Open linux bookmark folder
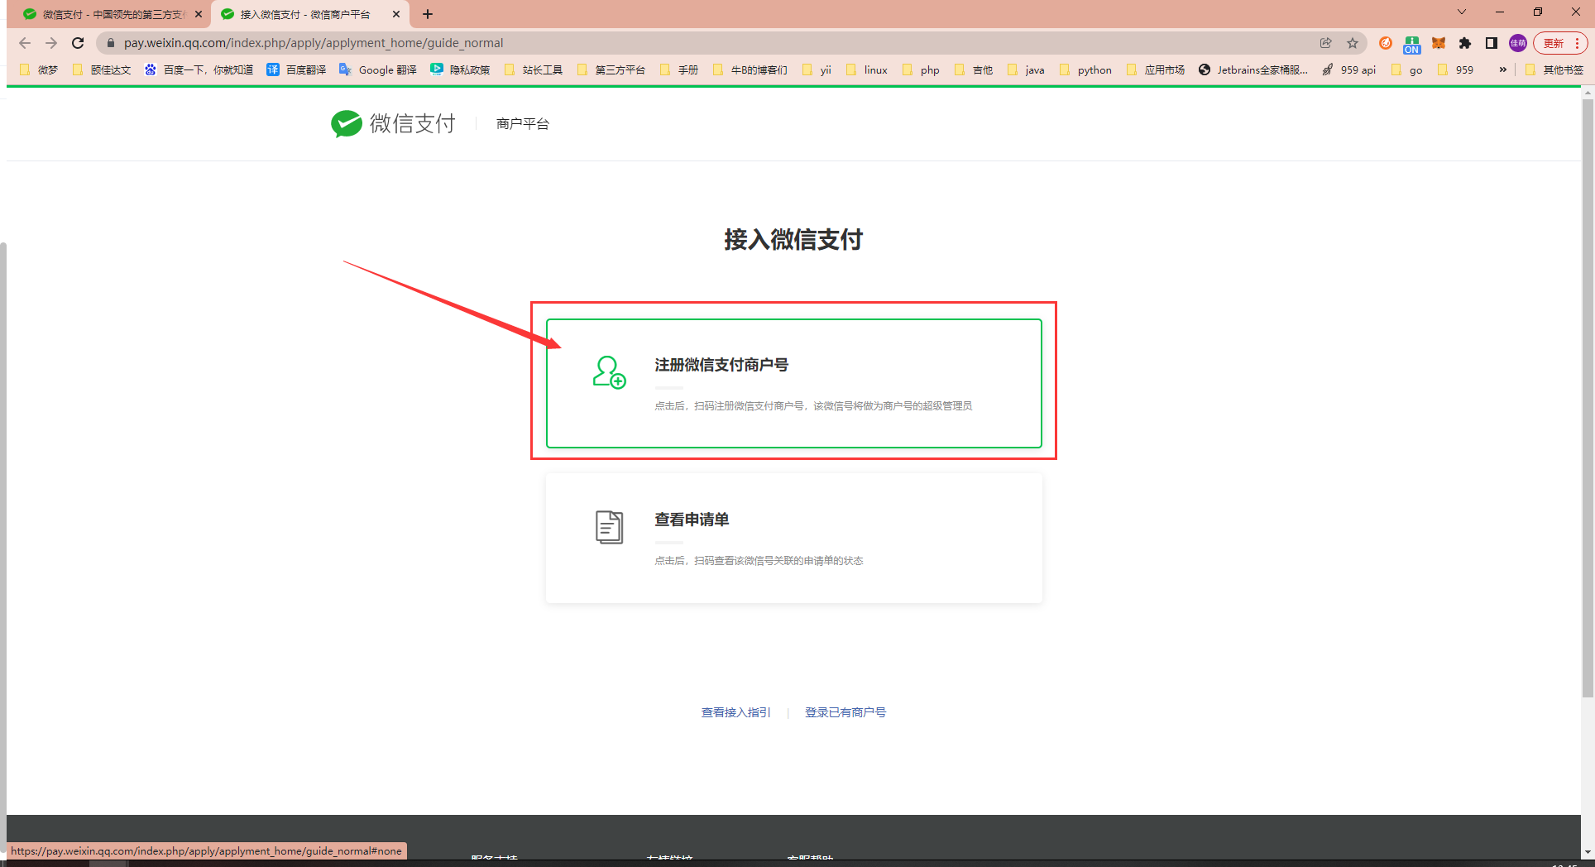This screenshot has width=1595, height=867. coord(867,69)
